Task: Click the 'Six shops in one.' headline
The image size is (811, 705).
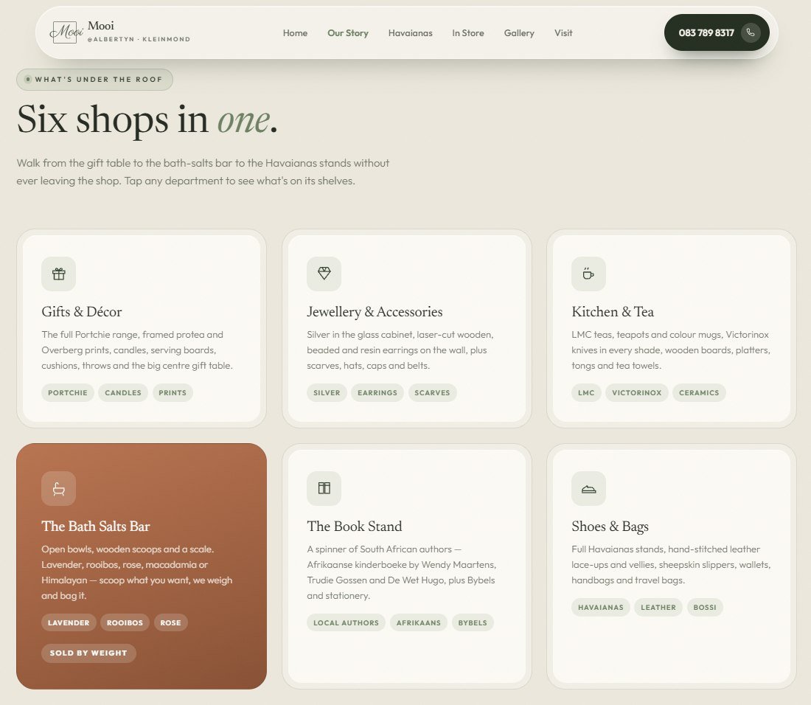Action: [147, 119]
